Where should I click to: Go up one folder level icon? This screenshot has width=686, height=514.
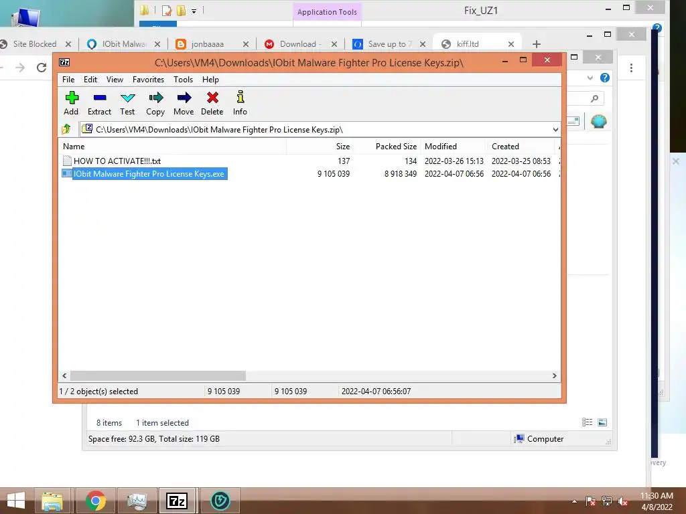66,129
